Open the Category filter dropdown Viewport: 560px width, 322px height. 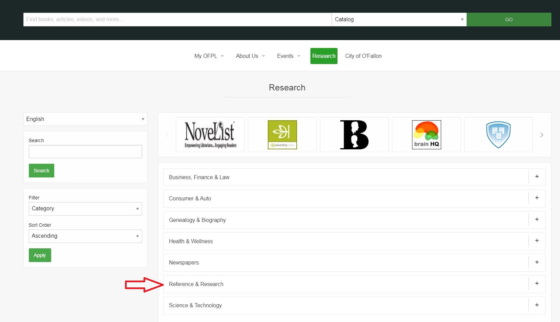point(85,209)
